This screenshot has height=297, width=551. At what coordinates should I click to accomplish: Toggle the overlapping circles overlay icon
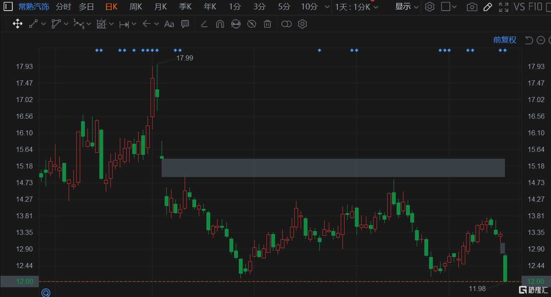(287, 24)
